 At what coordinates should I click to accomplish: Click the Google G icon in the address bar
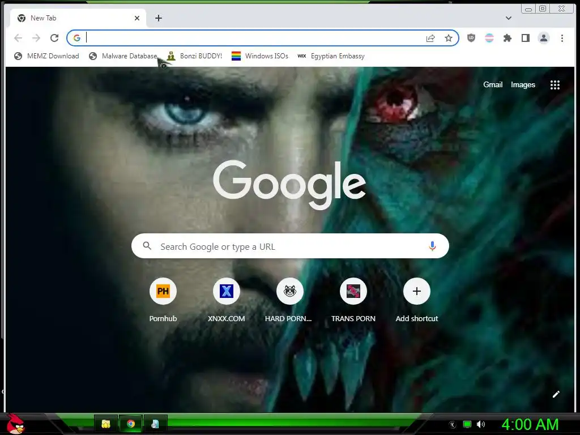[77, 38]
